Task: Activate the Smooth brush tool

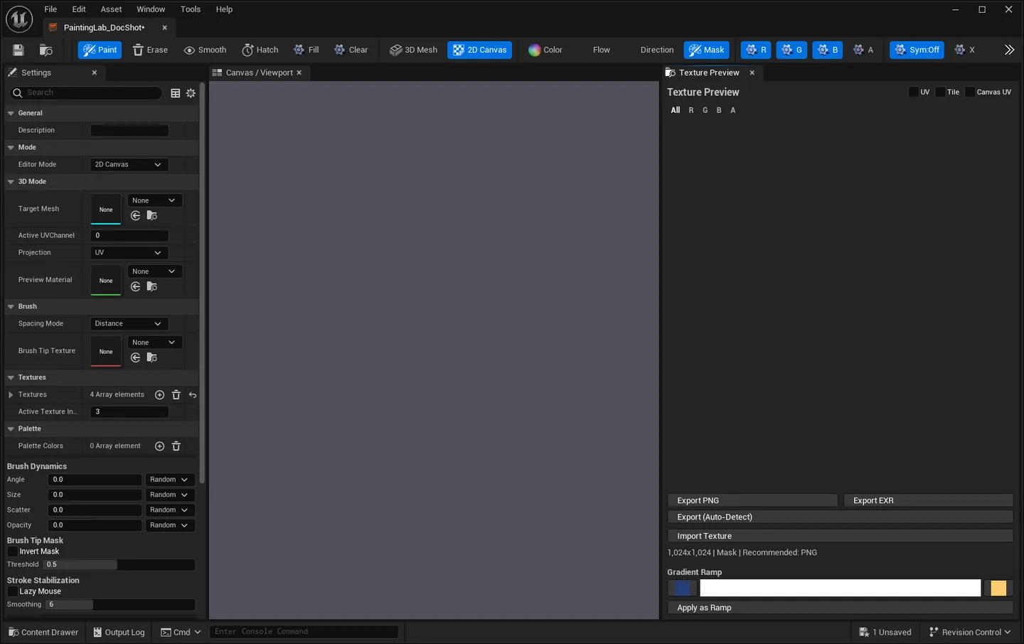Action: [x=205, y=50]
